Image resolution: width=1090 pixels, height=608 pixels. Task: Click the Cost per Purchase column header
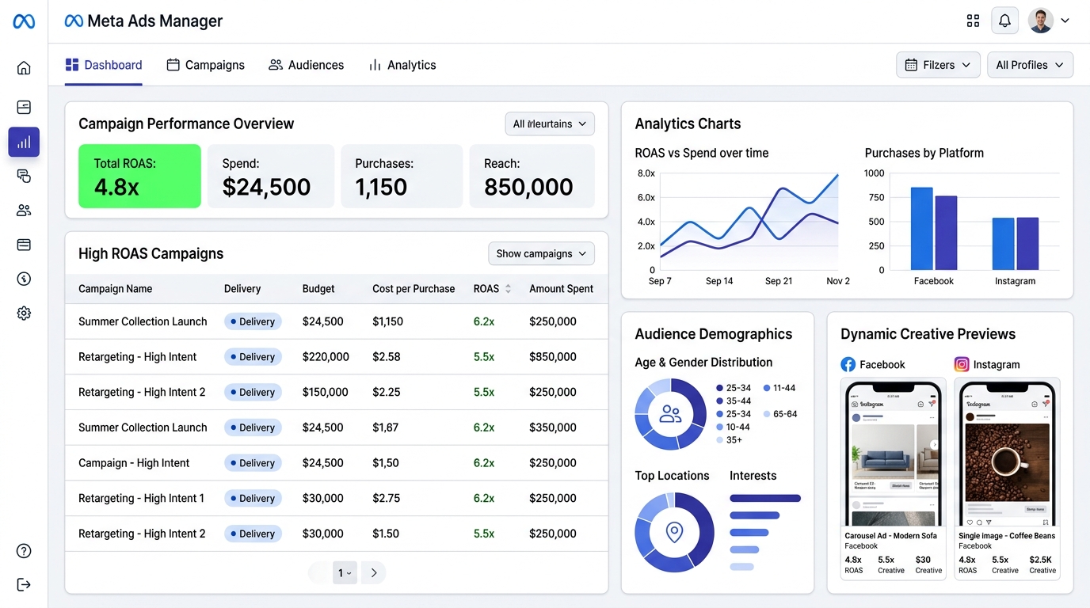(414, 289)
